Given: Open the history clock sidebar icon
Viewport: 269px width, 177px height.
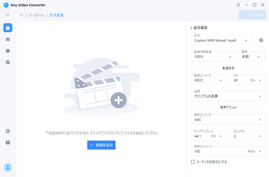Looking at the screenshot, I should coord(8,51).
